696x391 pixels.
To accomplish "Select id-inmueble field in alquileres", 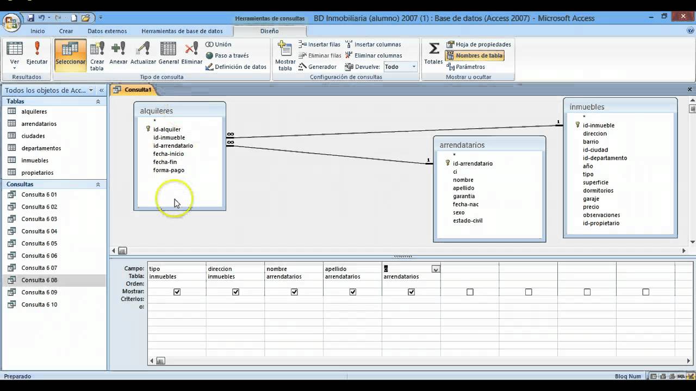I will click(x=169, y=137).
